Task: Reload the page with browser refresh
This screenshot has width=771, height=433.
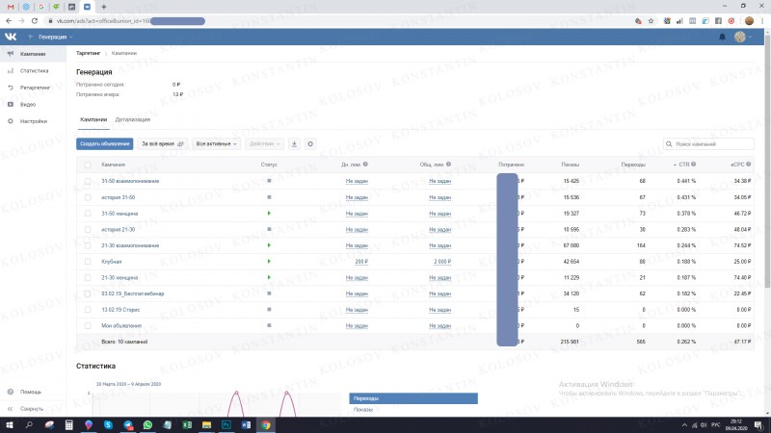Action: [x=35, y=21]
